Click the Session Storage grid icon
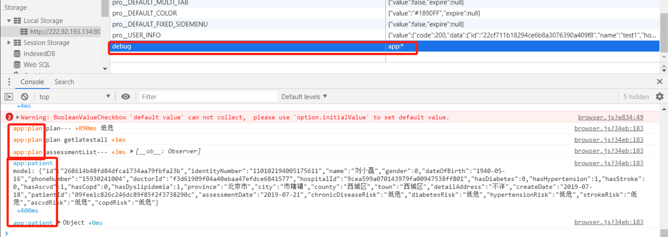668x237 pixels. pos(17,43)
